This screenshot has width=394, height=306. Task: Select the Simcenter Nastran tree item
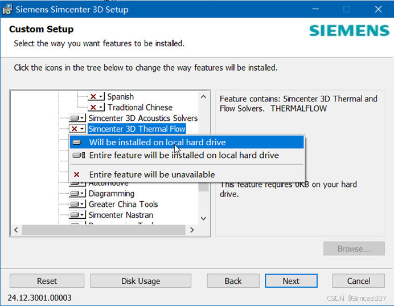point(121,215)
